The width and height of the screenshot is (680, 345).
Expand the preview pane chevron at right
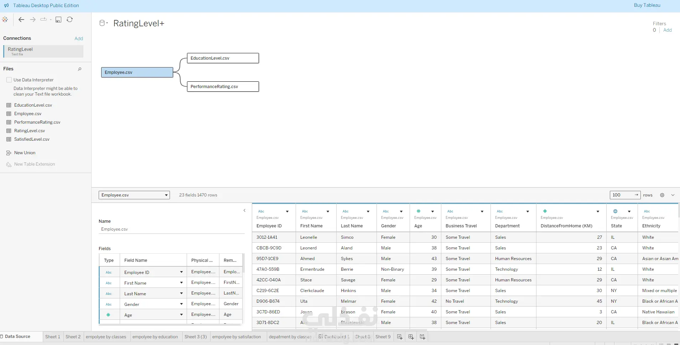point(673,195)
